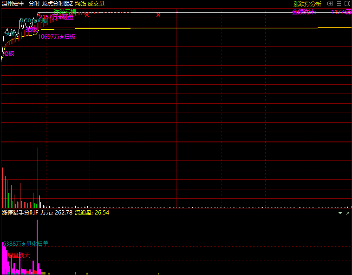The width and height of the screenshot is (352, 275).
Task: Open the three-line list menu icon
Action: pos(339,4)
